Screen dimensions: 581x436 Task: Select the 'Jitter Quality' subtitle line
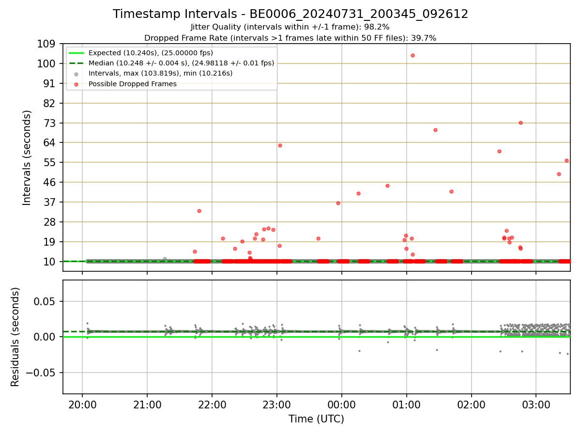point(290,27)
